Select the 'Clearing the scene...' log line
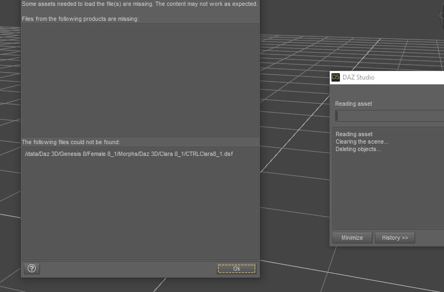Viewport: 444px width, 292px height. point(362,141)
